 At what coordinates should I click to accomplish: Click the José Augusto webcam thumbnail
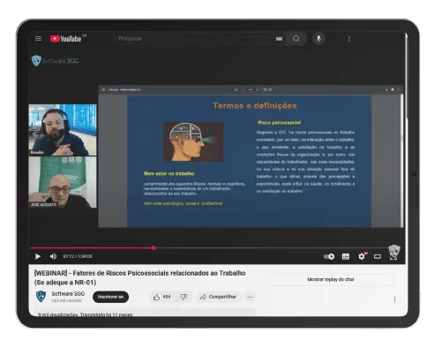pos(63,182)
